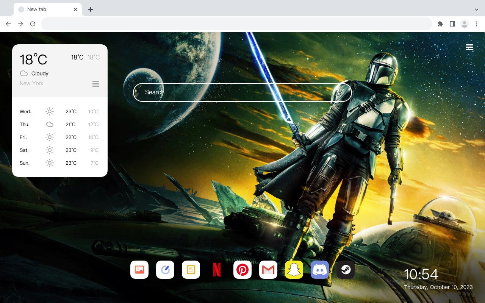This screenshot has height=303, width=485.
Task: Open the tab search dropdown chevron
Action: pyautogui.click(x=477, y=9)
